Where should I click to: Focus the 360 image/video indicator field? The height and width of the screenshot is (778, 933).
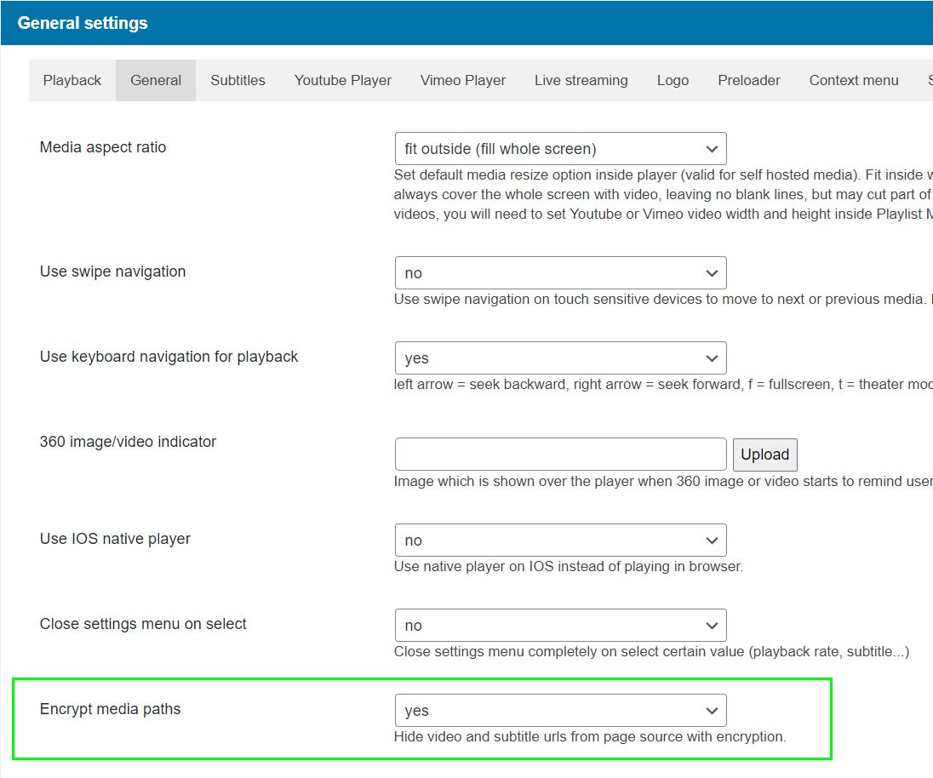[560, 455]
